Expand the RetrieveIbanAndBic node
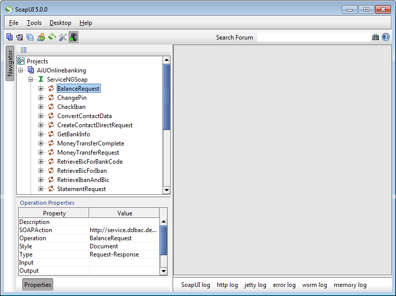Viewport: 396px width, 296px height. (x=41, y=179)
